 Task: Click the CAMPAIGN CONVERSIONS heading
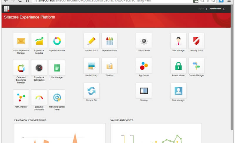(x=30, y=120)
